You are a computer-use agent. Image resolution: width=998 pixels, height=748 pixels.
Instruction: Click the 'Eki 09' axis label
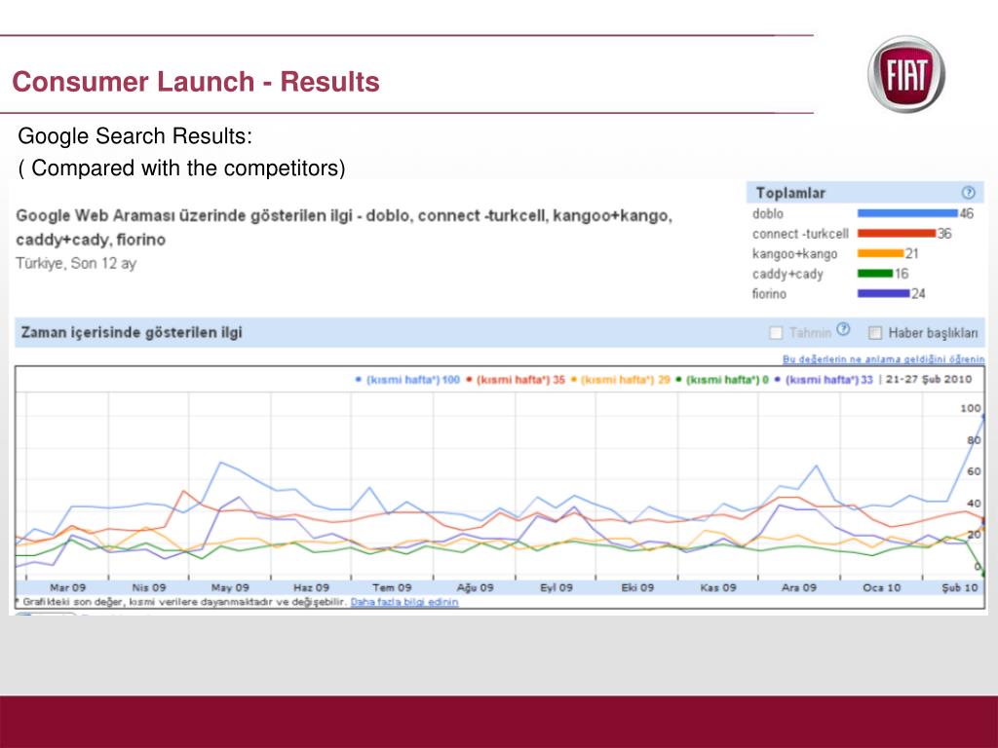(637, 587)
